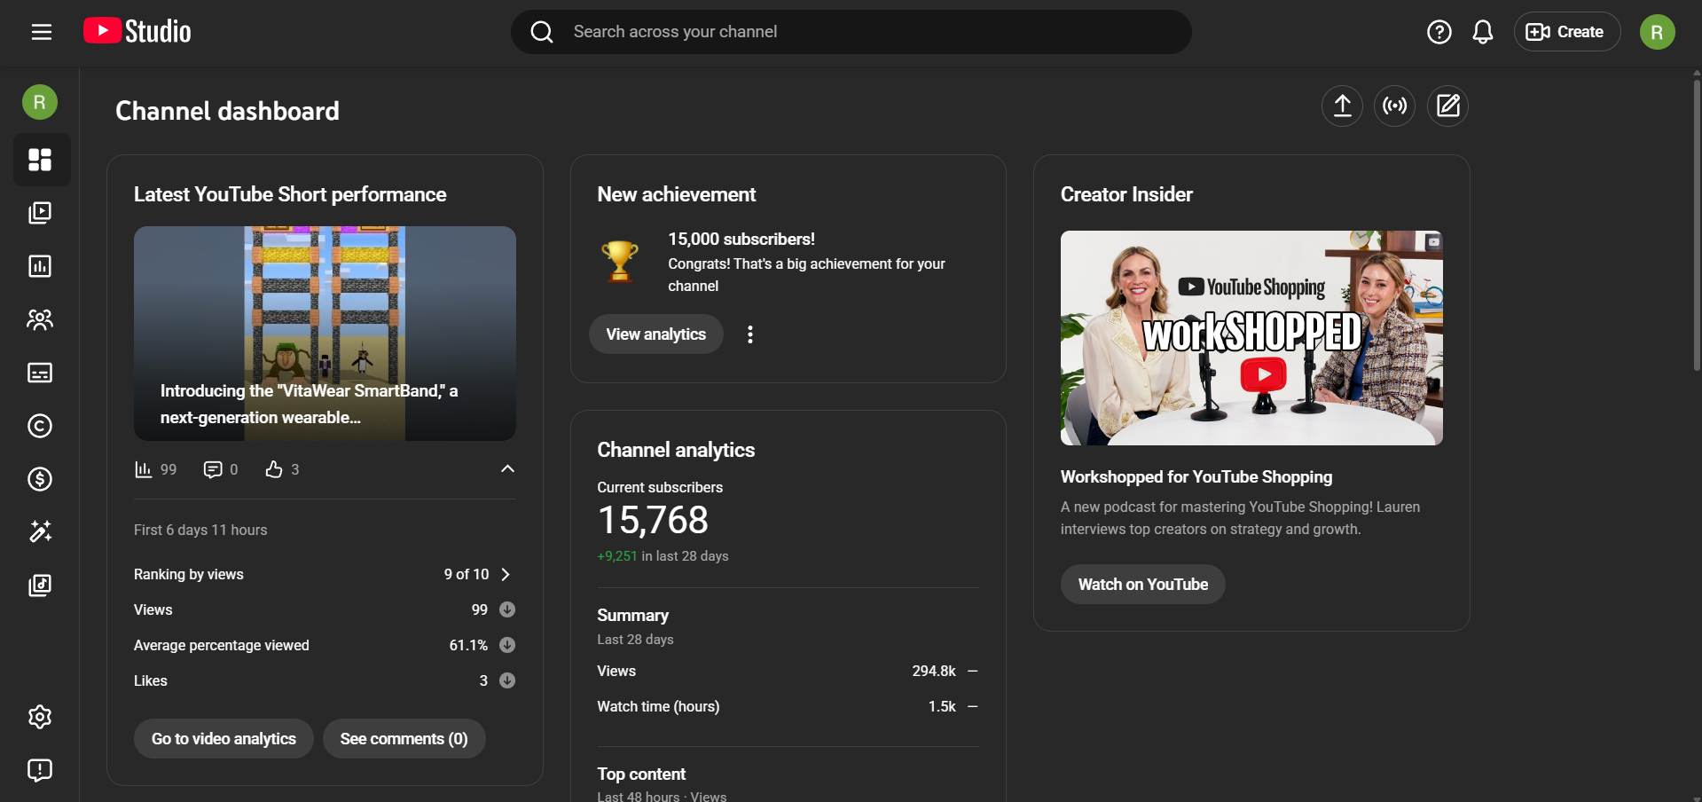Screen dimensions: 1702x802
Task: Open Settings gear in the sidebar
Action: pyautogui.click(x=40, y=717)
